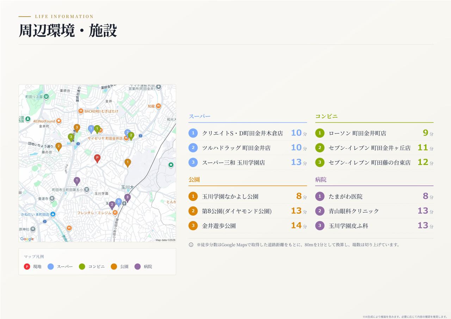
Task: Click purple hospital pin 1 on the map
Action: pos(77,181)
